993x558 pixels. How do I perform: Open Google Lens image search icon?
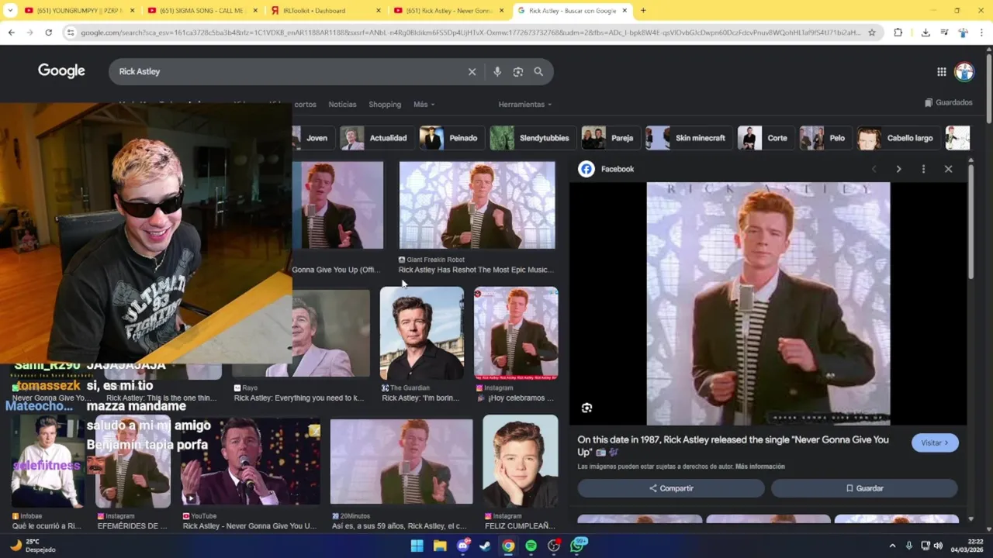point(518,71)
